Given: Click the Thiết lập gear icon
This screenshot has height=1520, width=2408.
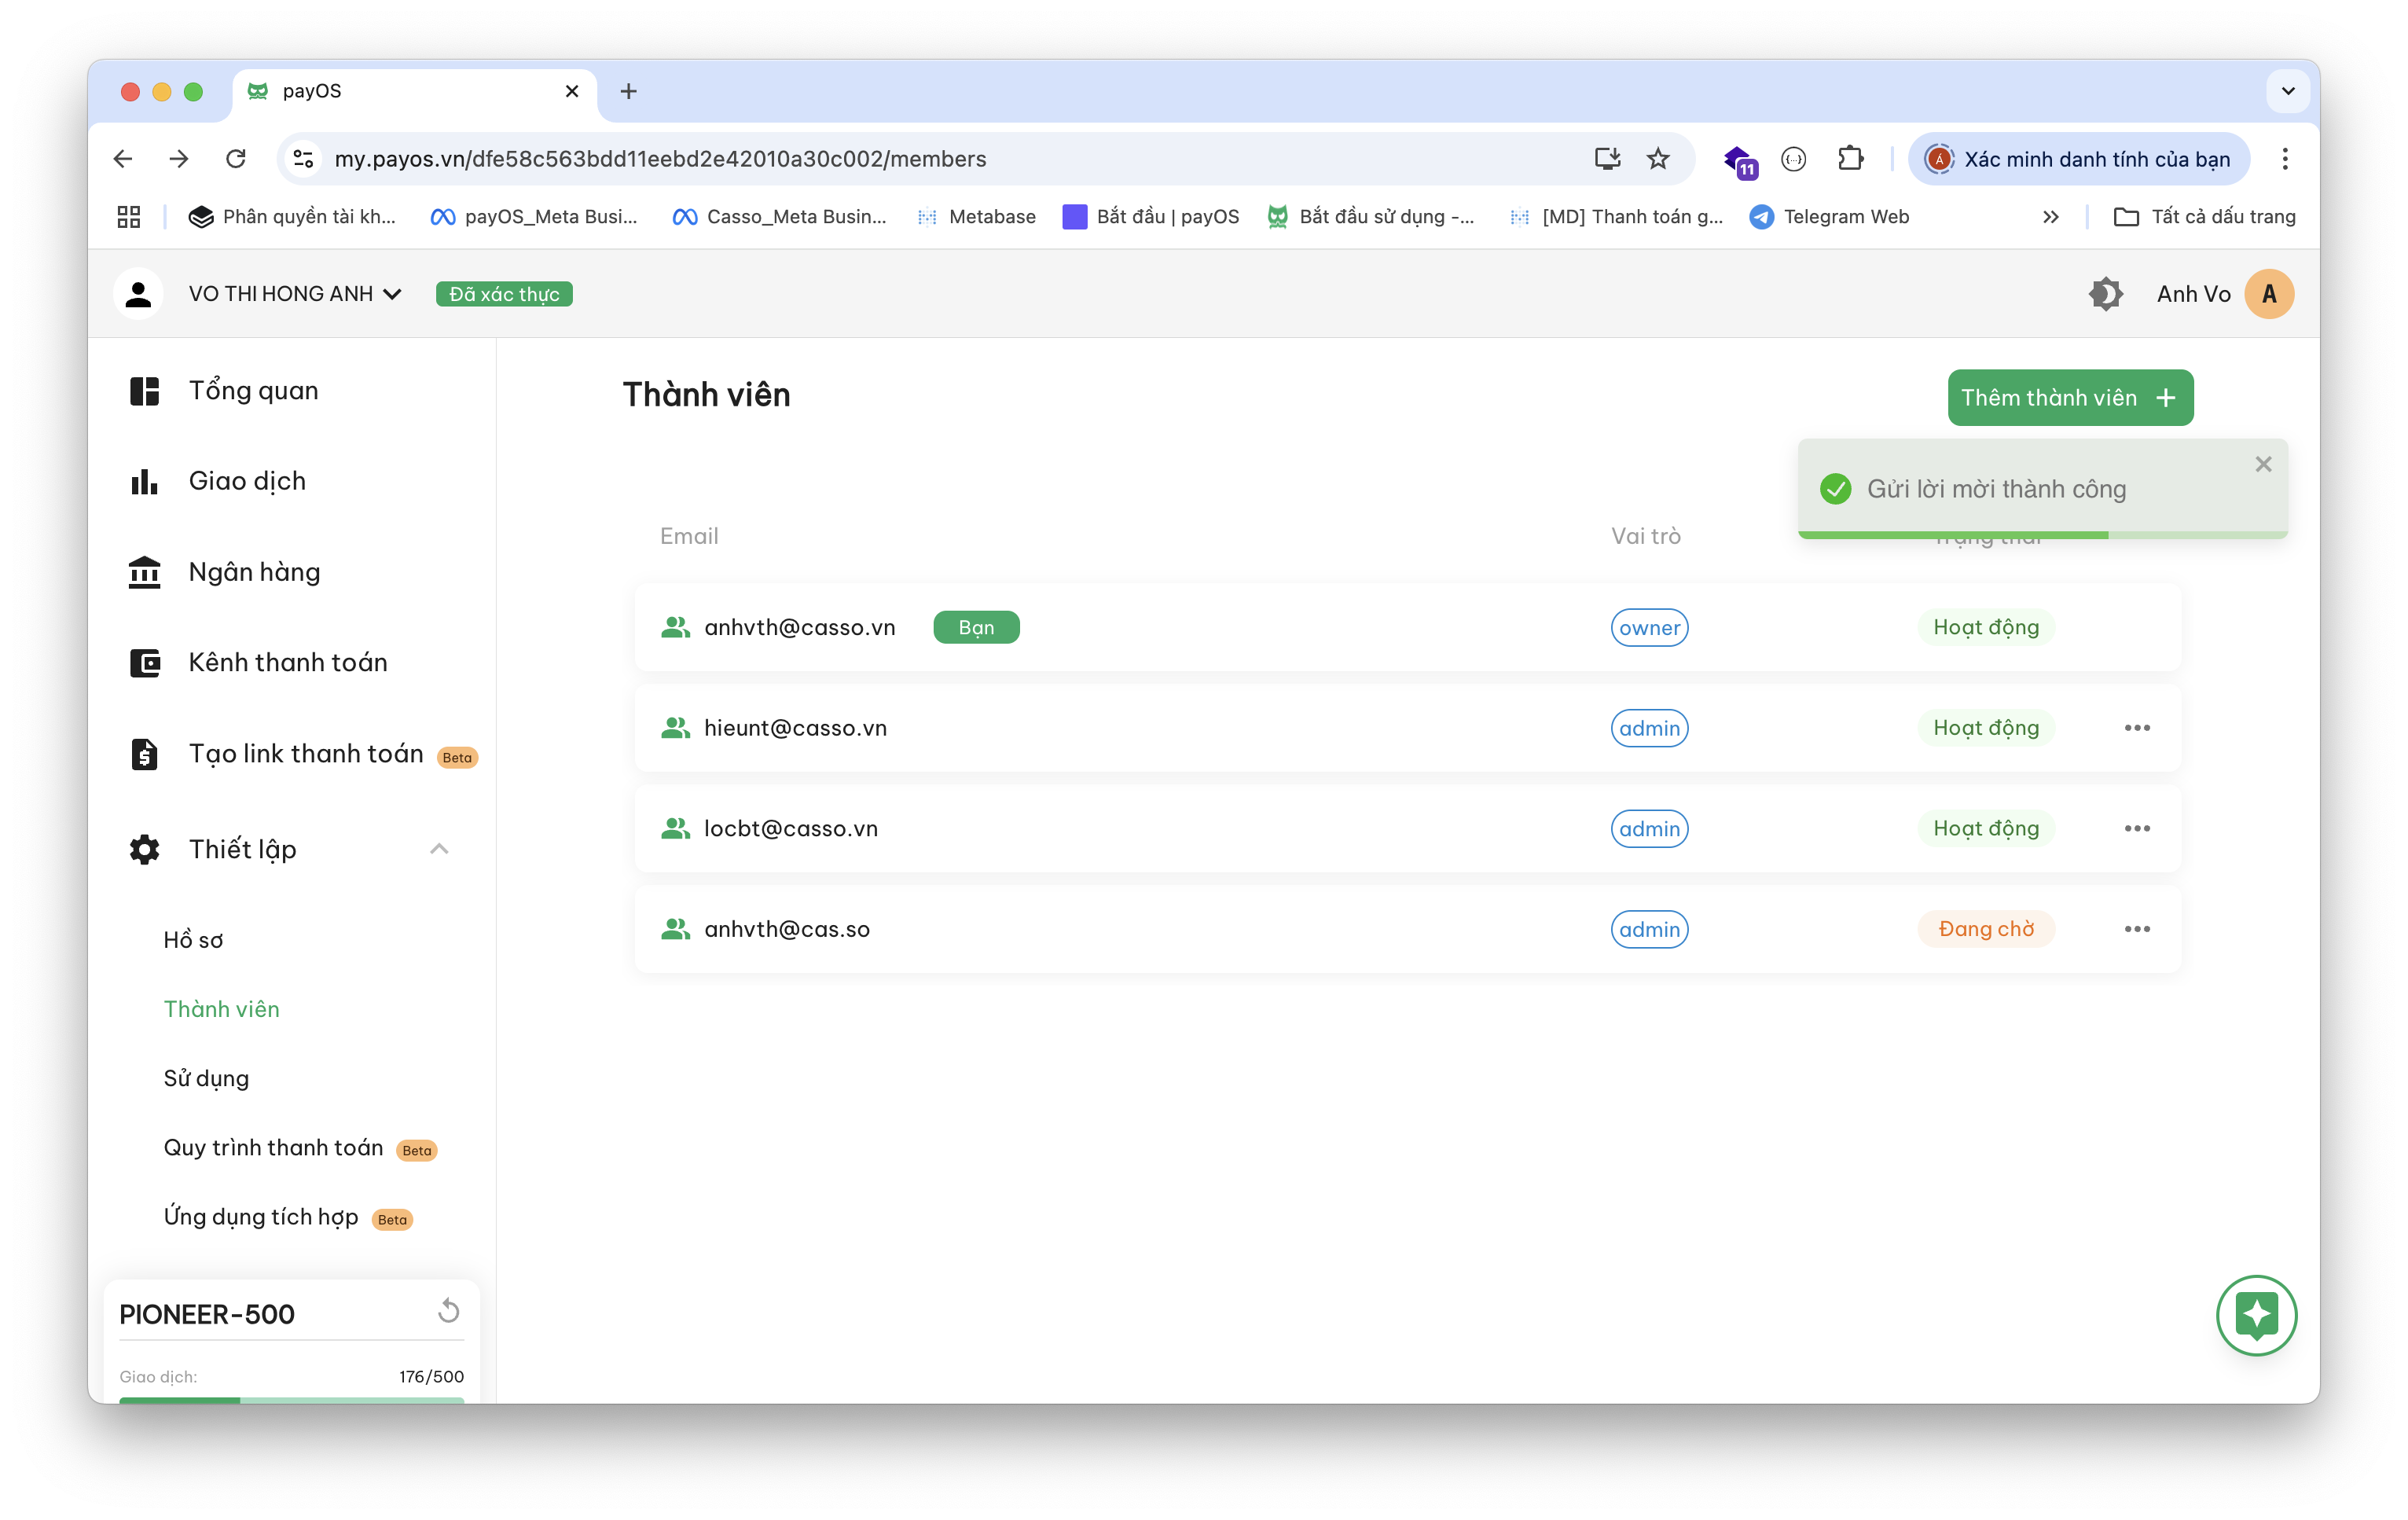Looking at the screenshot, I should click(x=145, y=849).
